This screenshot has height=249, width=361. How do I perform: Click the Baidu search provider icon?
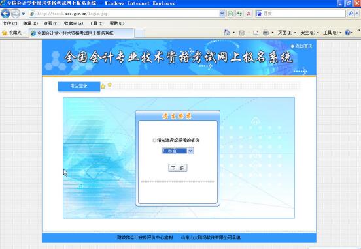[259, 14]
